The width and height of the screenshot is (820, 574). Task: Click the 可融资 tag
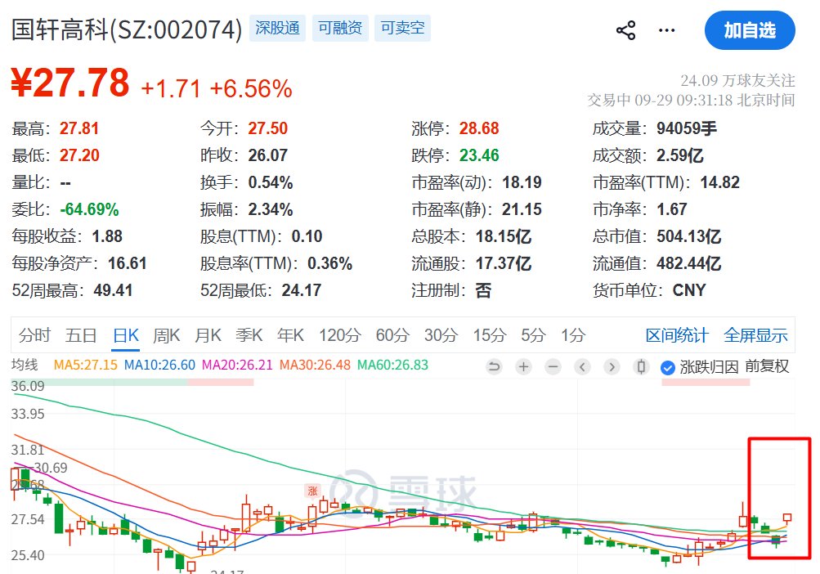(x=340, y=28)
